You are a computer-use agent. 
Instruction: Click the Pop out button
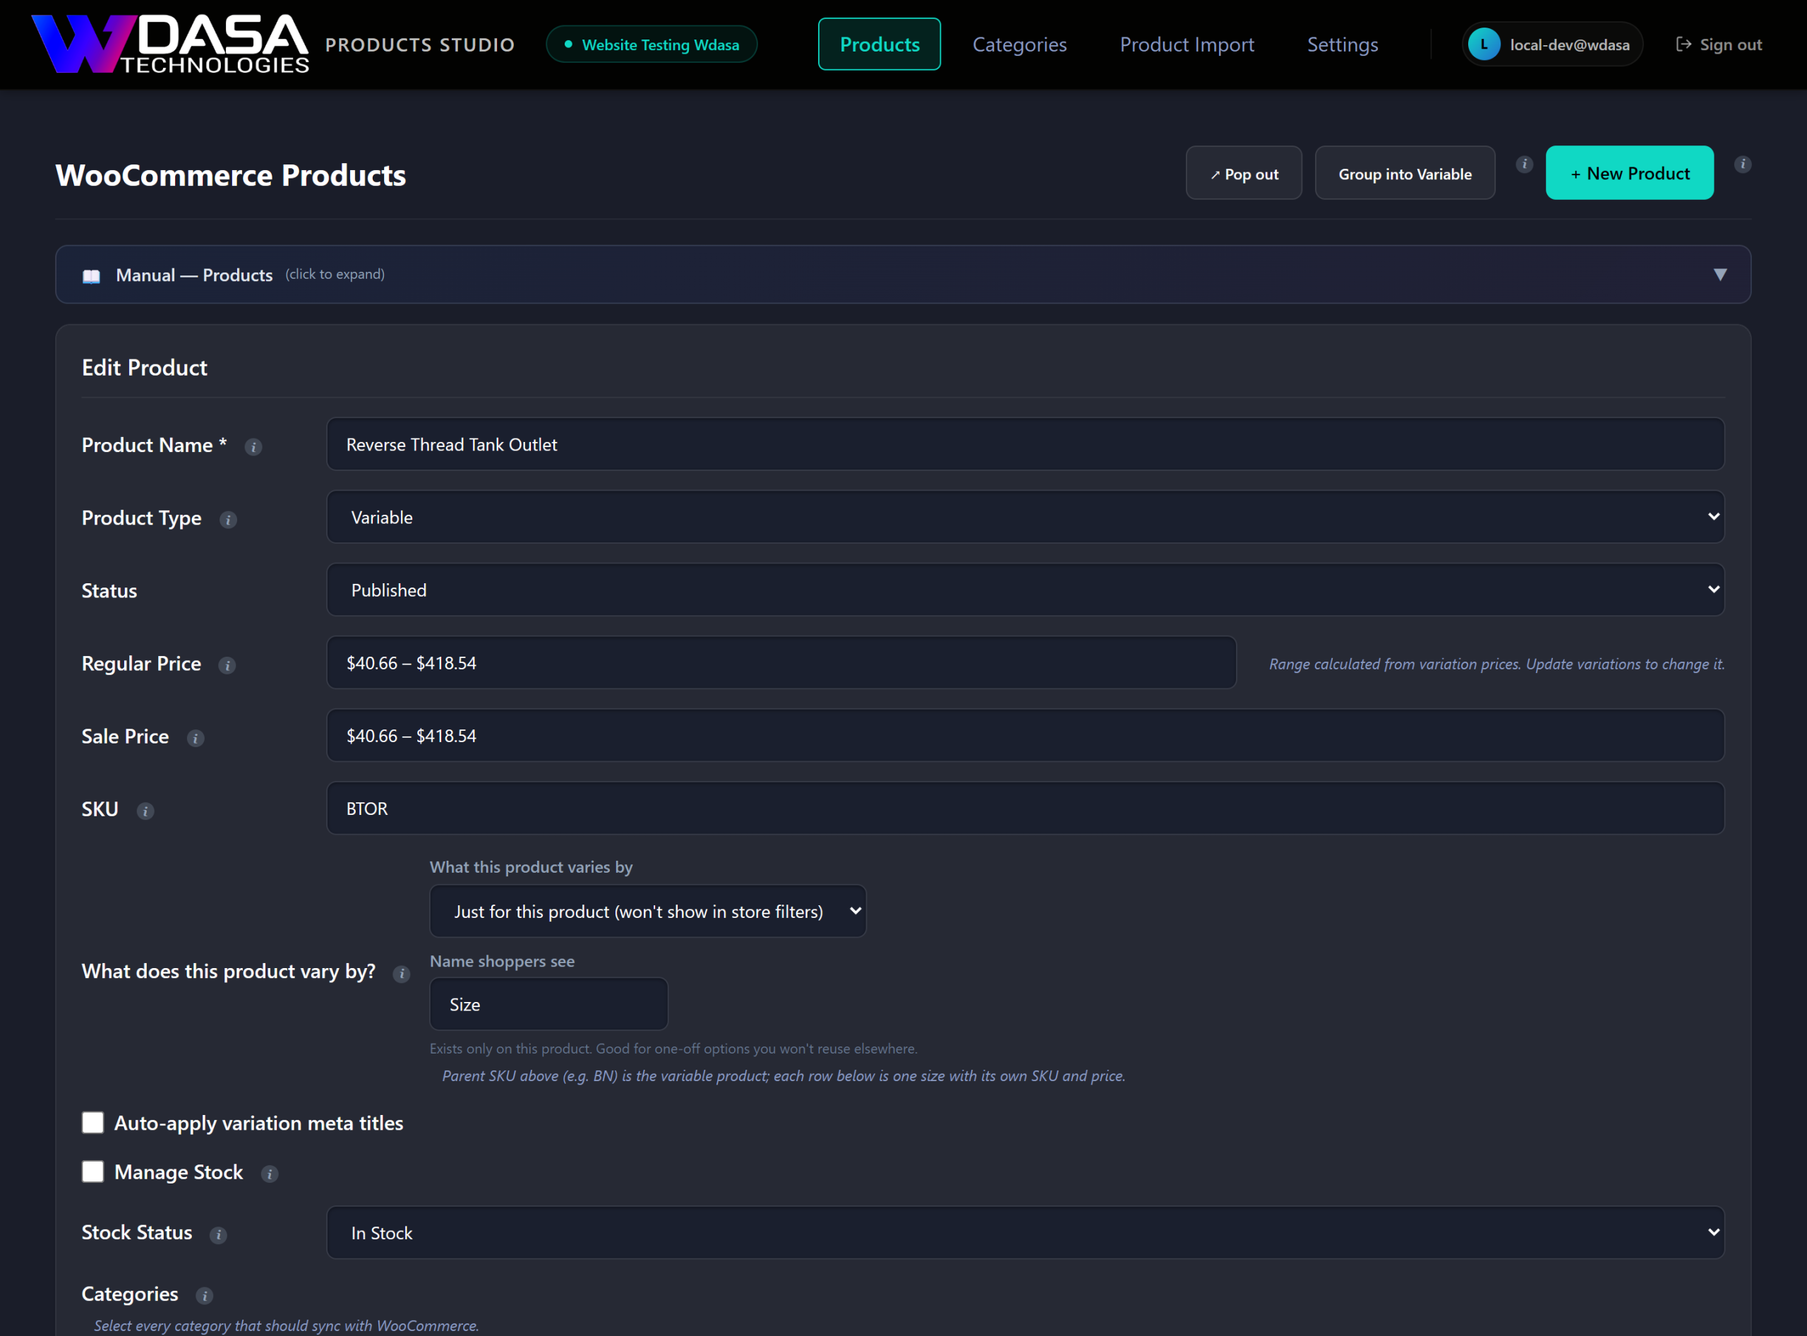click(1244, 173)
